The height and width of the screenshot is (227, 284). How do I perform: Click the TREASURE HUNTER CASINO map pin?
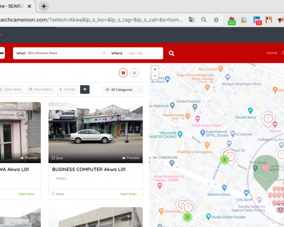pos(180,134)
